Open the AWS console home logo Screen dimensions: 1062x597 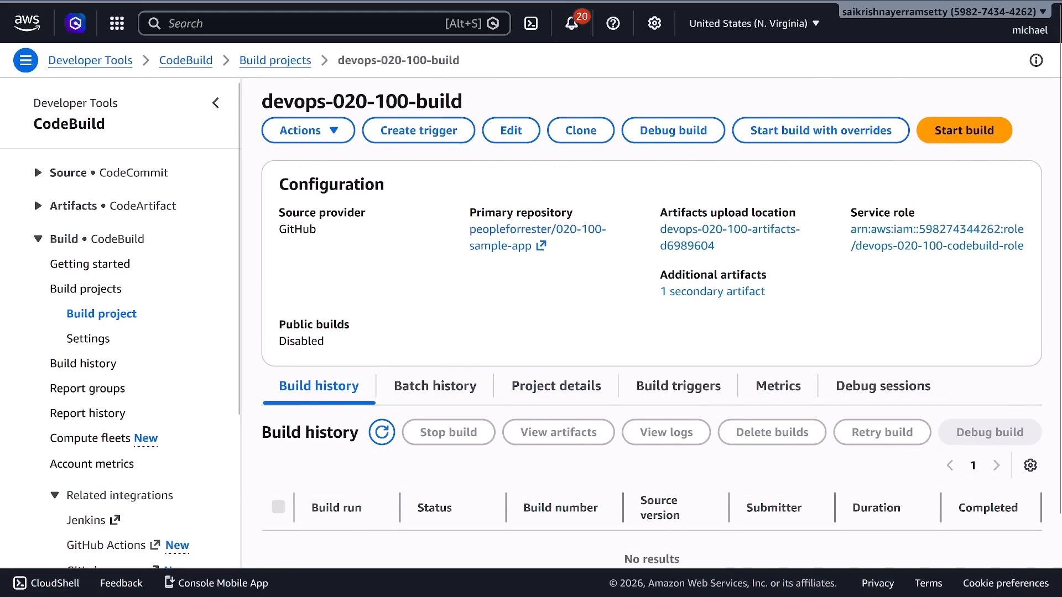[x=27, y=23]
